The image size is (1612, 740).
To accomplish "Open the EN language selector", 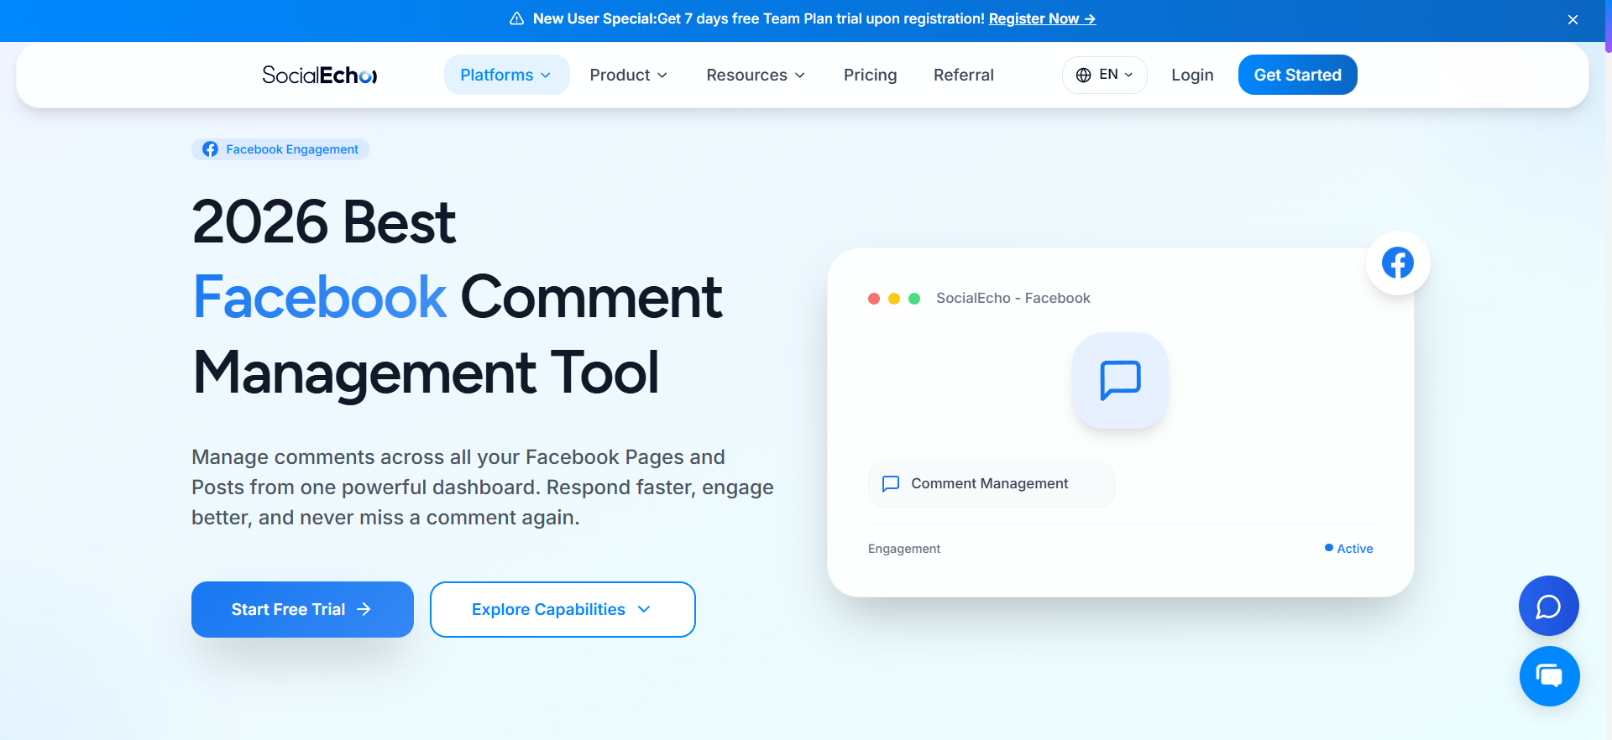I will 1104,75.
